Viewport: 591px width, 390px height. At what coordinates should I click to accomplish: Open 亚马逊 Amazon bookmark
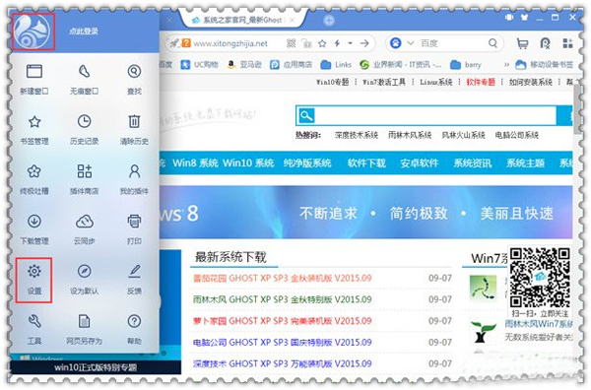[244, 65]
